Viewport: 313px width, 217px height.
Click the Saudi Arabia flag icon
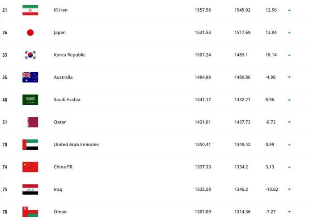pyautogui.click(x=30, y=100)
